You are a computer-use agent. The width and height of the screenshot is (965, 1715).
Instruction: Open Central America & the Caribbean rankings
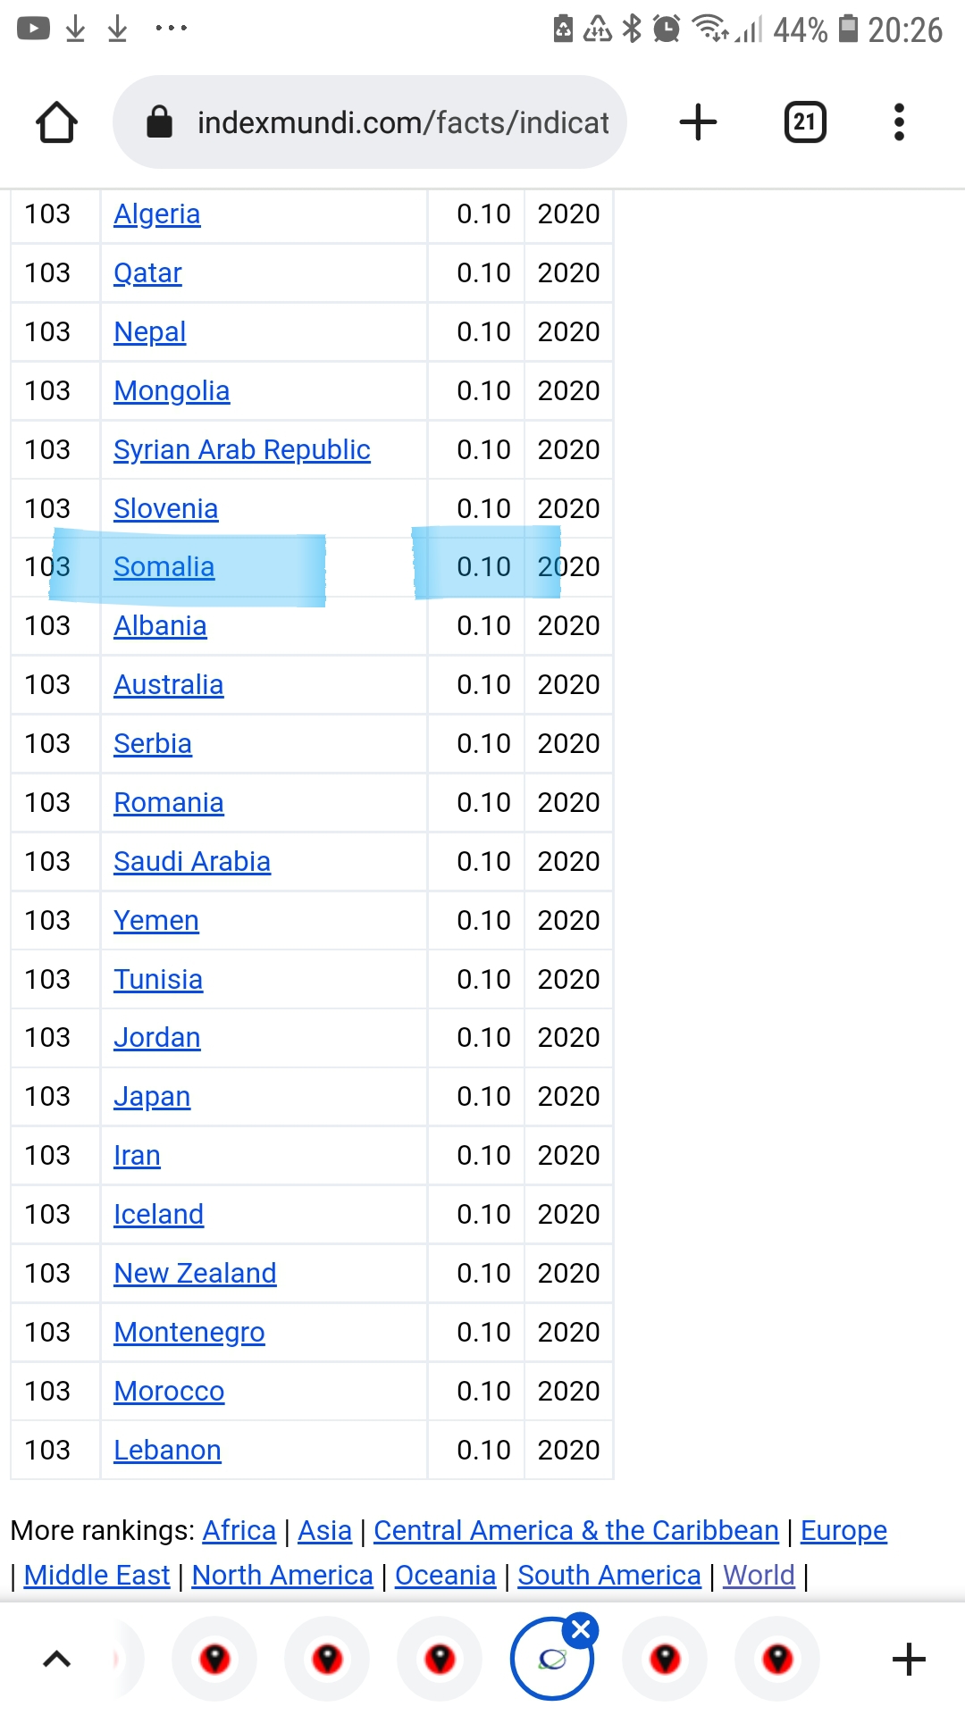575,1531
